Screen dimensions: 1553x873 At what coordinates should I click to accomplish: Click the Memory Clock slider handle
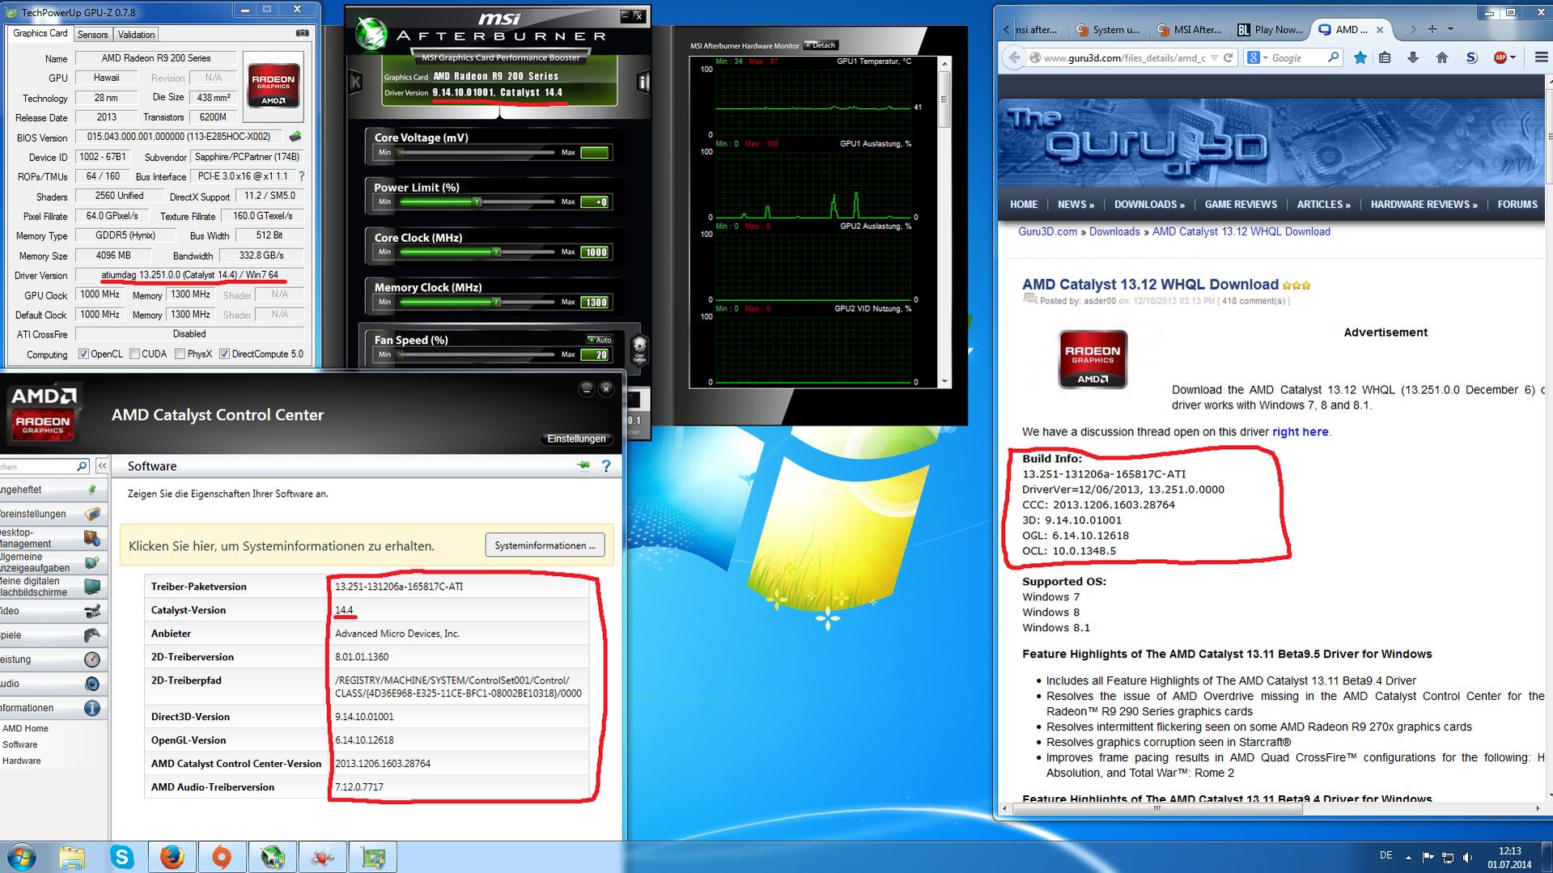click(x=496, y=302)
